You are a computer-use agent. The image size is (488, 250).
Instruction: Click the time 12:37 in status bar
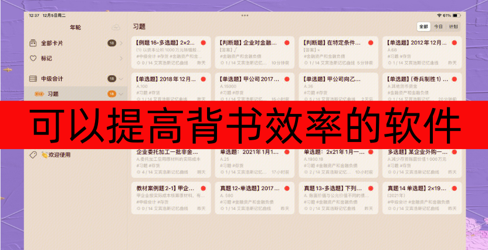[x=34, y=15]
